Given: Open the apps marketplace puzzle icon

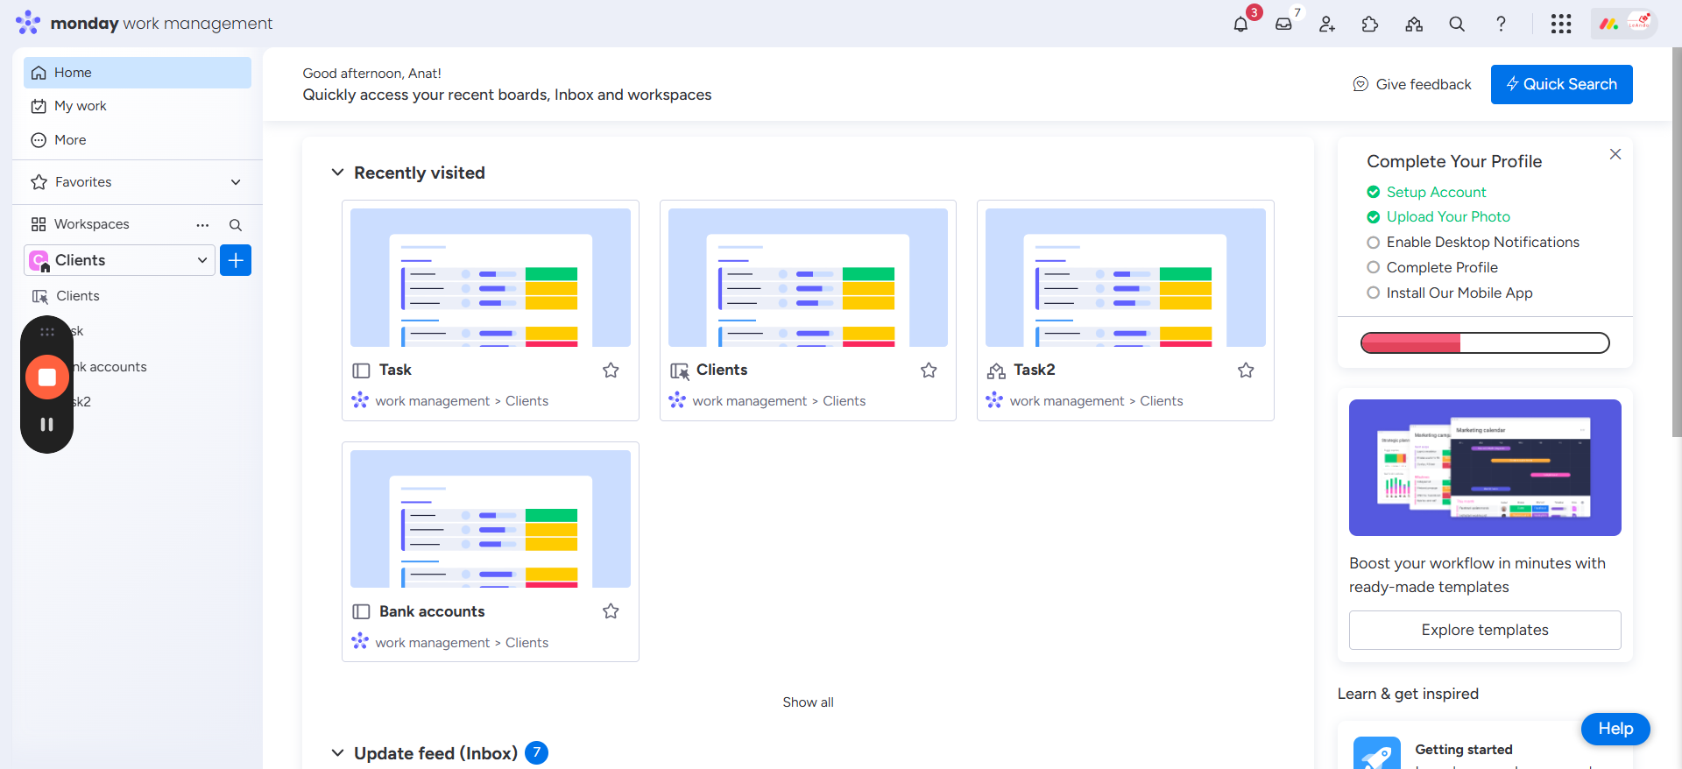Looking at the screenshot, I should coord(1370,25).
